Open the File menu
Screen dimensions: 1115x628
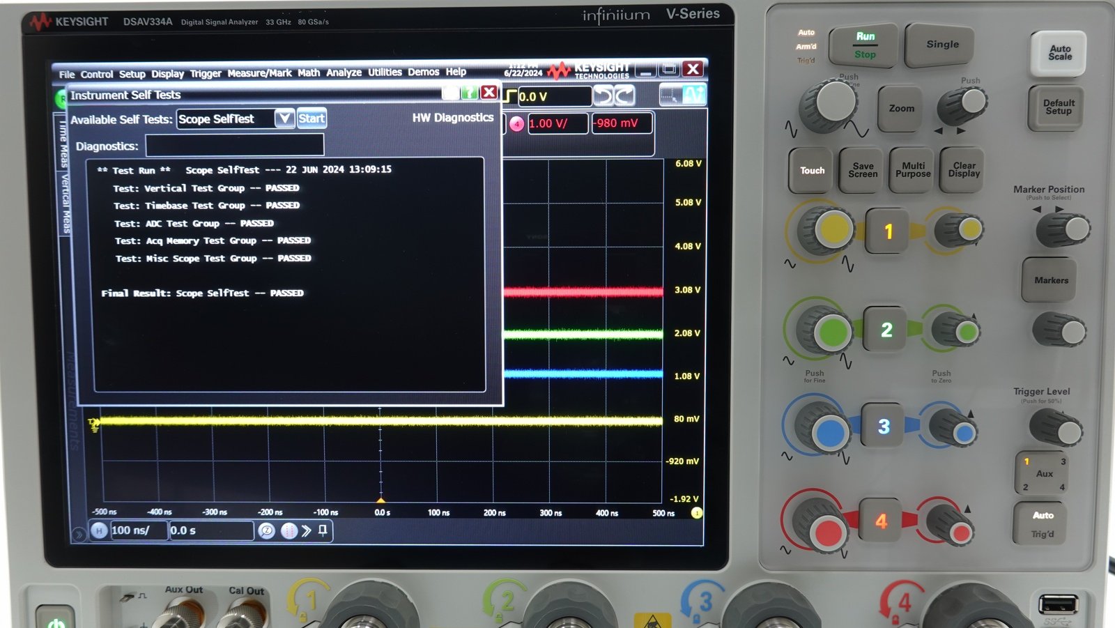point(66,74)
